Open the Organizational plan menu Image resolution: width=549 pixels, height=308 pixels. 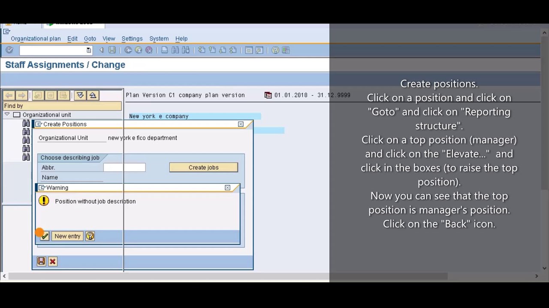tap(36, 38)
